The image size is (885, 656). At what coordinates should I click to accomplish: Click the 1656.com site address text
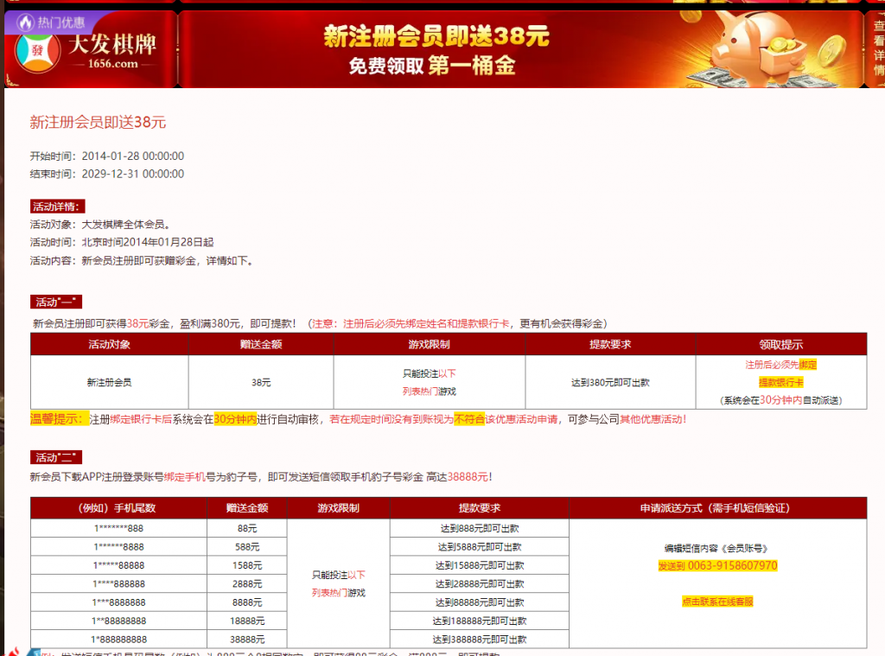click(113, 64)
